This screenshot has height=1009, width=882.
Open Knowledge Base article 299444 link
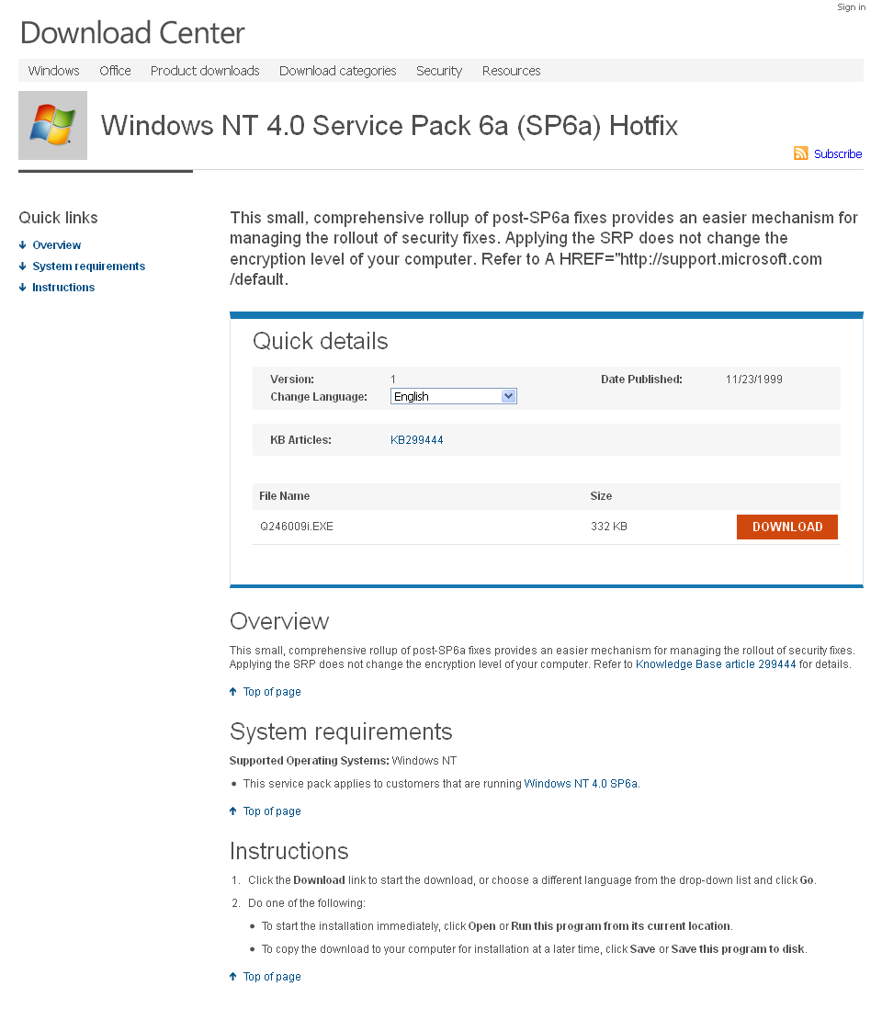[x=716, y=664]
